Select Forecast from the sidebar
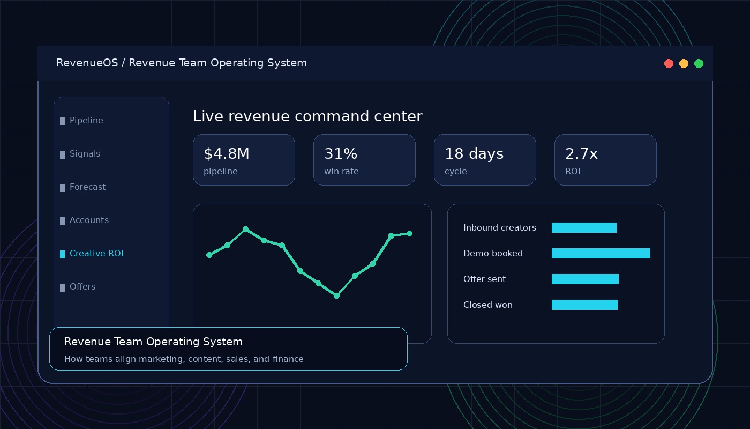The width and height of the screenshot is (750, 429). pos(87,187)
